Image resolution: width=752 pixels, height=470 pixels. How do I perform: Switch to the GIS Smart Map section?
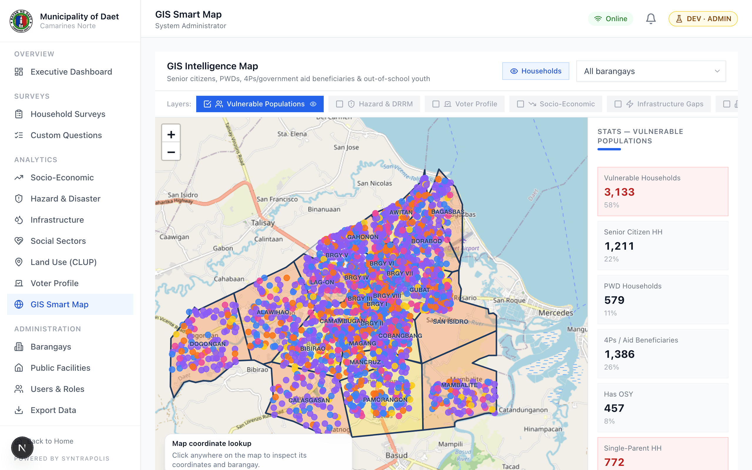tap(59, 304)
